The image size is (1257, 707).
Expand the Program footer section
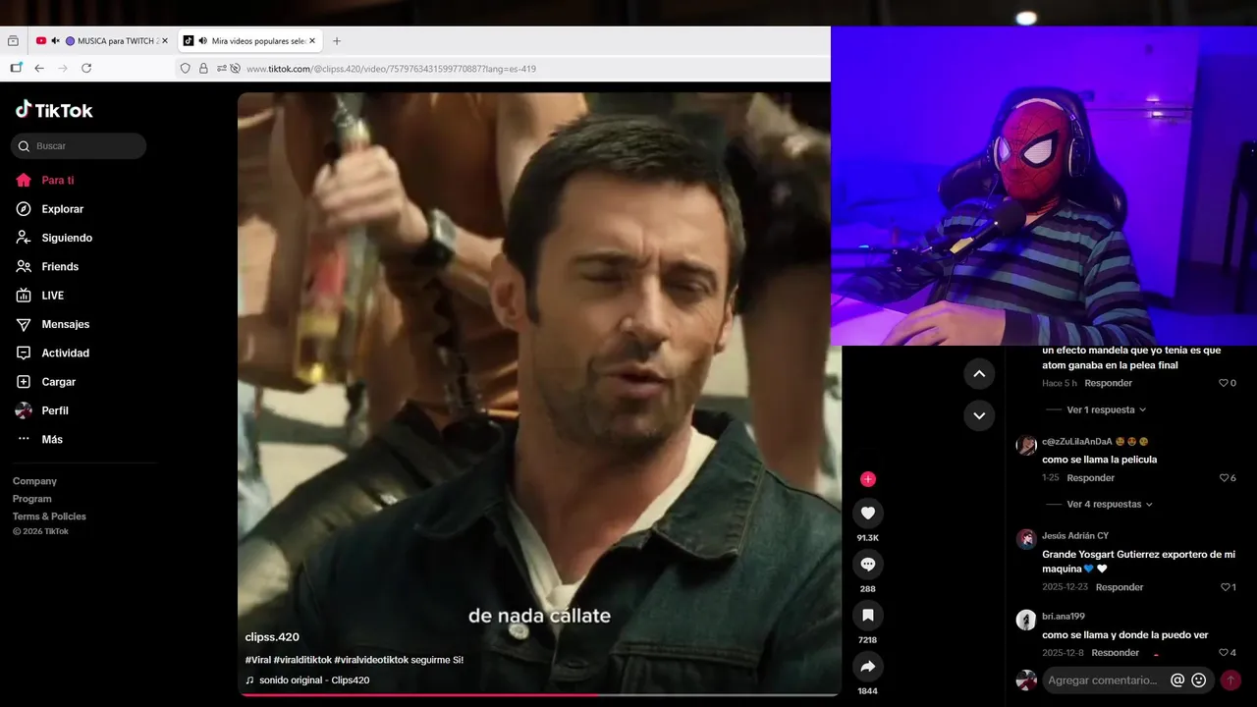click(x=32, y=499)
